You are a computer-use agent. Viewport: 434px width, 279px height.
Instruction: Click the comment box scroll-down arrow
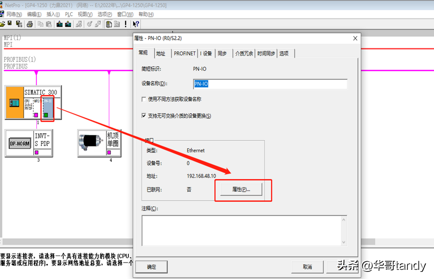click(x=344, y=242)
